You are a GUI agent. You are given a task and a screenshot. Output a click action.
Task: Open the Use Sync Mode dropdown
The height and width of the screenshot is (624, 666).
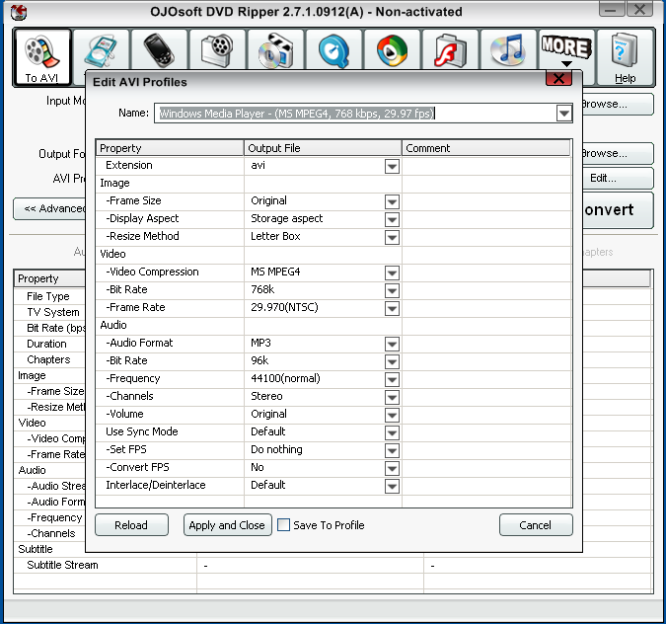tap(392, 433)
